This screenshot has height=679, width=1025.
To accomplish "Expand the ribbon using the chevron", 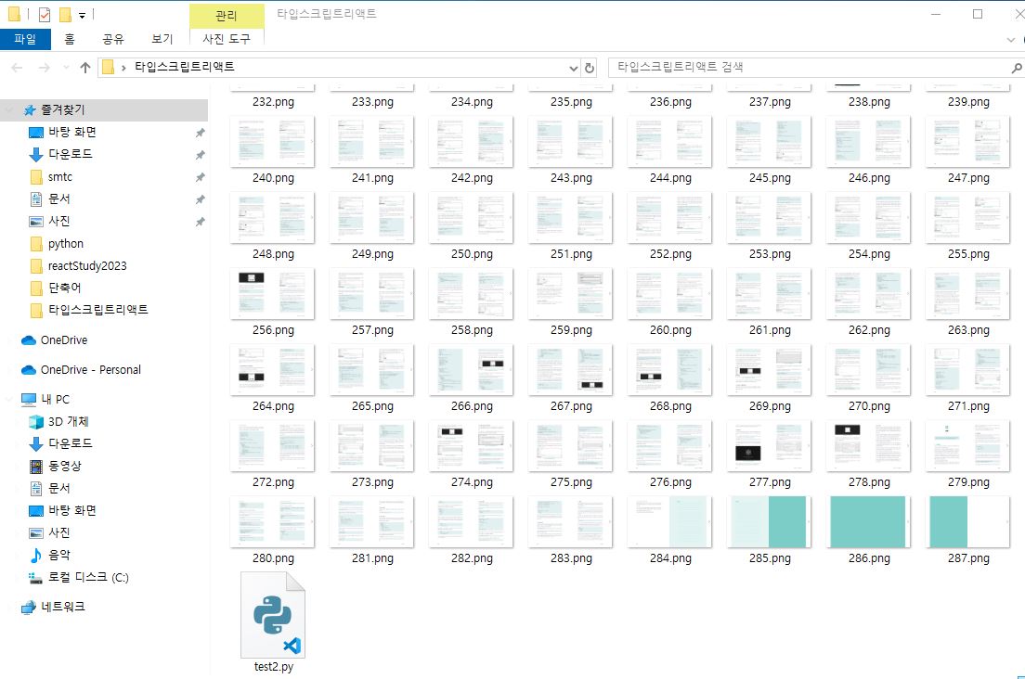I will coord(1011,39).
